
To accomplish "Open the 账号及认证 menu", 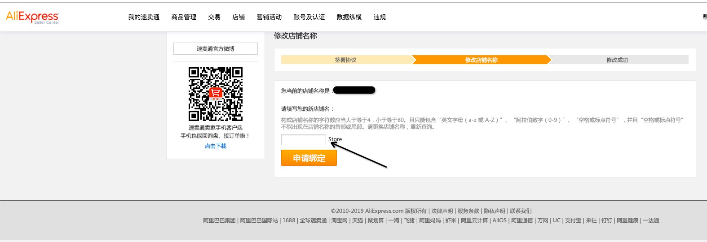I will [x=309, y=17].
